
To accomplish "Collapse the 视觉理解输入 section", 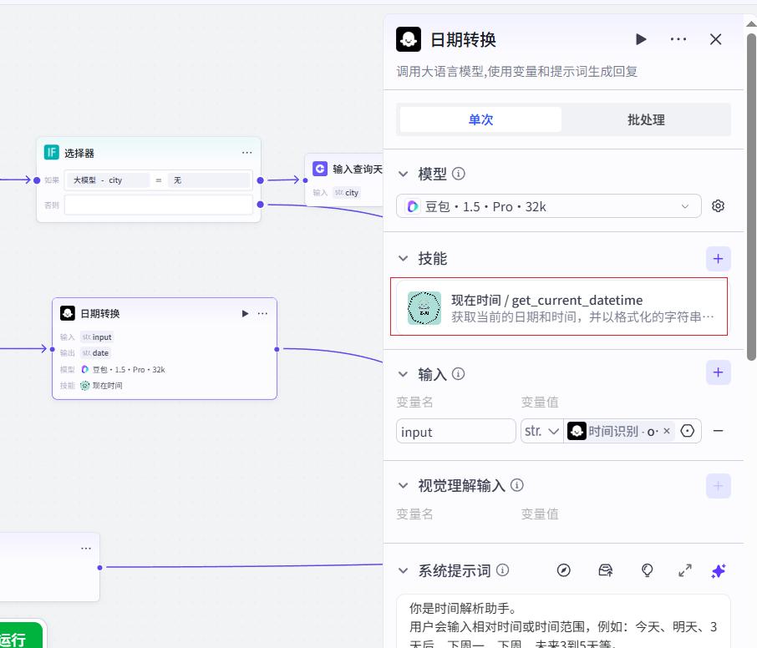I will pos(403,485).
